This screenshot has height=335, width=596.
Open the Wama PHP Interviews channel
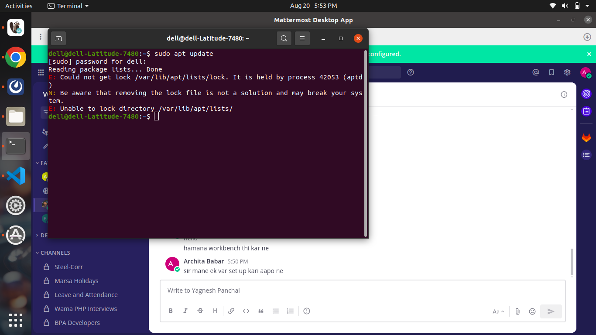point(86,309)
